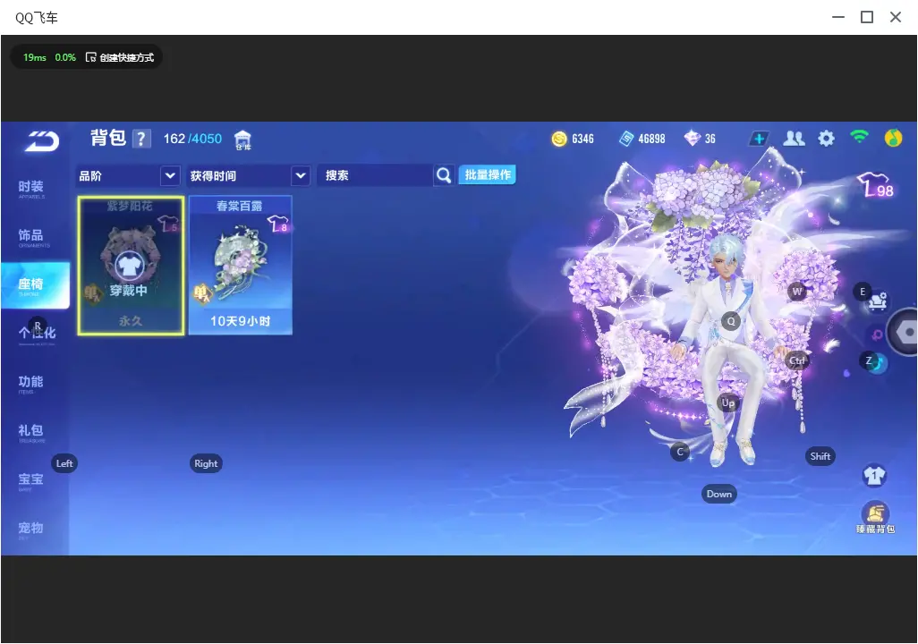The height and width of the screenshot is (644, 918).
Task: Click the sofa seat action icon
Action: pos(878,301)
